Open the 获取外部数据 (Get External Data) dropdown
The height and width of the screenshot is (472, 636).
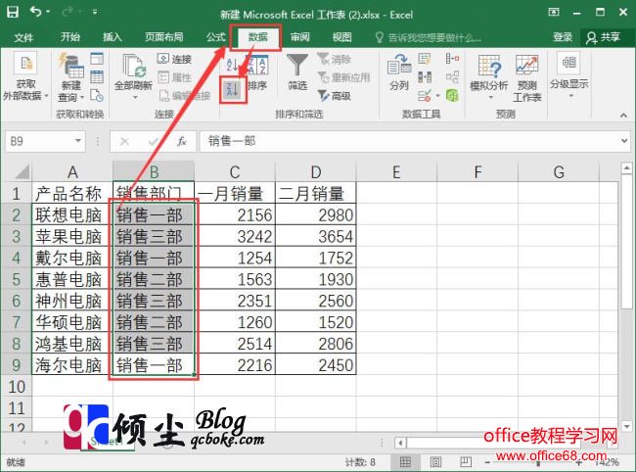click(25, 78)
